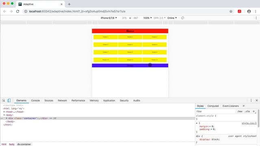Viewport: 260px width, 146px height.
Task: Reload the localhost page
Action: 17,11
